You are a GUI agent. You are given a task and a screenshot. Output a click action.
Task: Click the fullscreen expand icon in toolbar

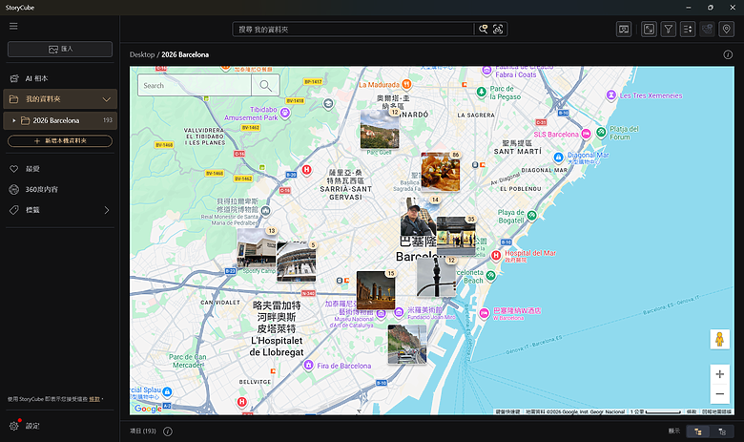click(650, 30)
